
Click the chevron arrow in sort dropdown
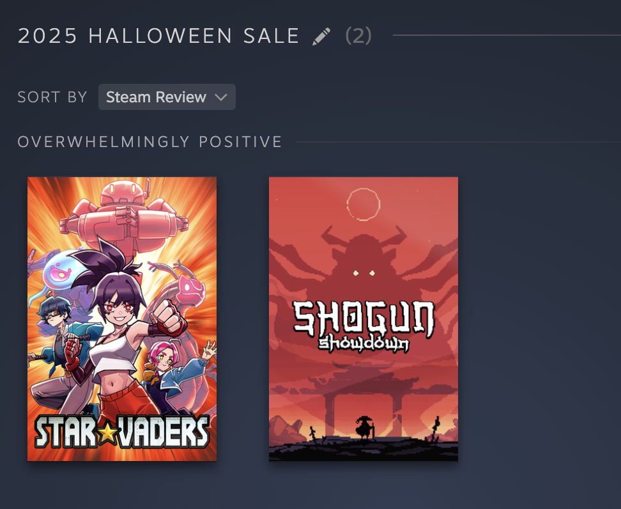[220, 97]
